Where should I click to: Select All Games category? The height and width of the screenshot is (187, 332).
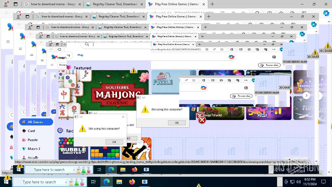[36, 122]
